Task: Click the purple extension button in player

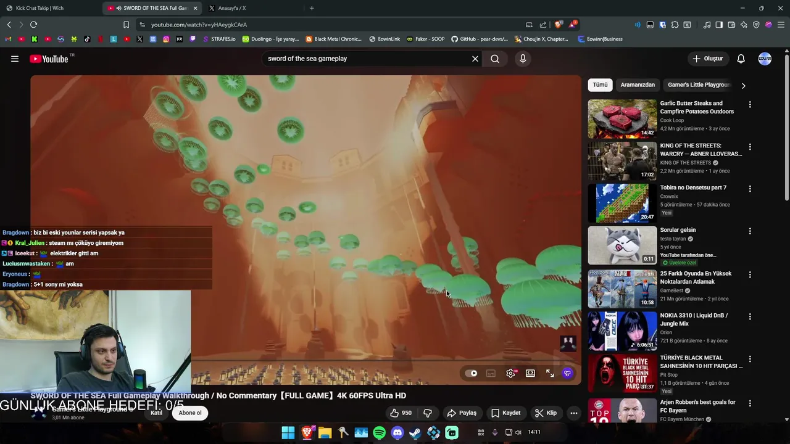Action: click(x=568, y=373)
